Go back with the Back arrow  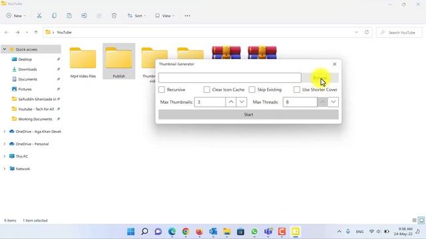(x=7, y=33)
